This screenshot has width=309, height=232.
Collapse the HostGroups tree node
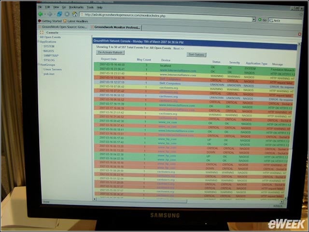coord(39,64)
